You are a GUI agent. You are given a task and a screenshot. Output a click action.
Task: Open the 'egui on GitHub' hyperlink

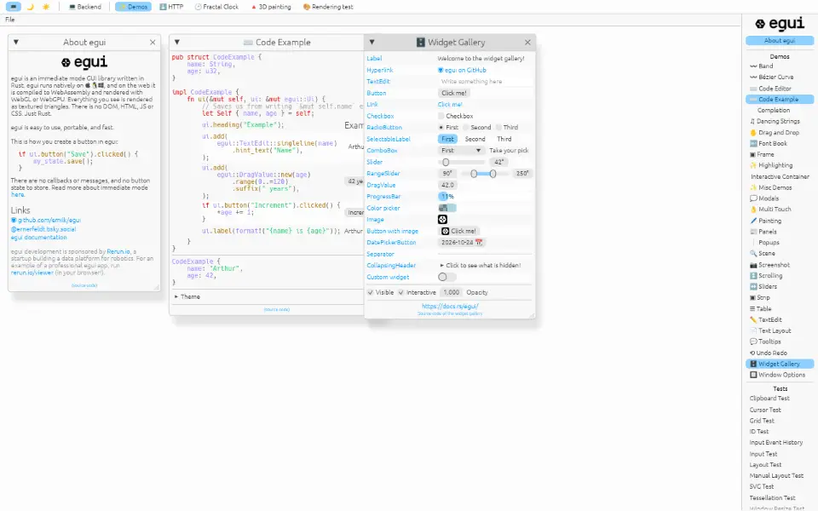tap(462, 70)
